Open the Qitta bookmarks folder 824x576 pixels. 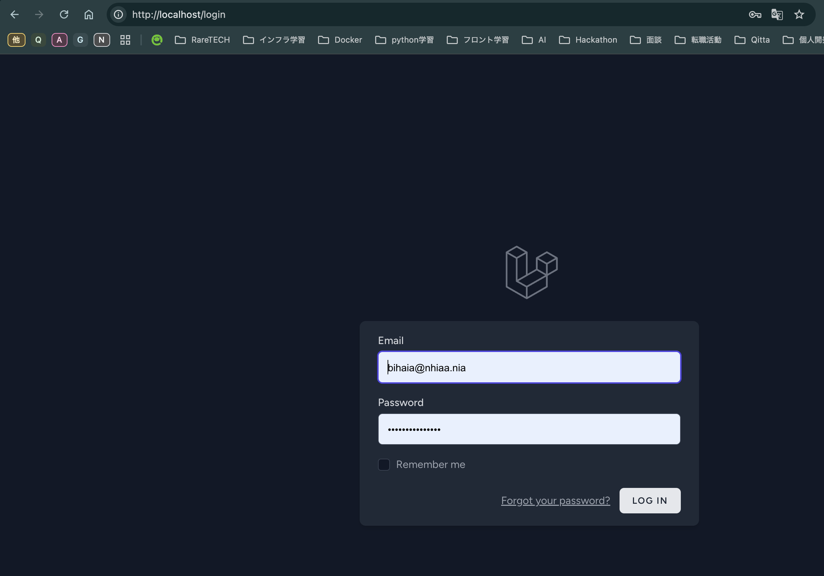tap(752, 40)
